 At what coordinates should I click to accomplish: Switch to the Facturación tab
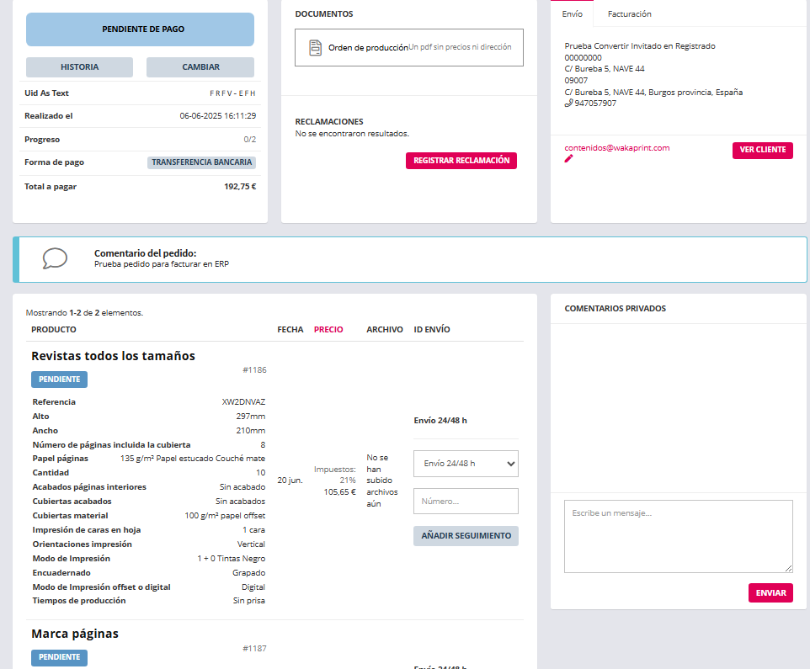(629, 14)
